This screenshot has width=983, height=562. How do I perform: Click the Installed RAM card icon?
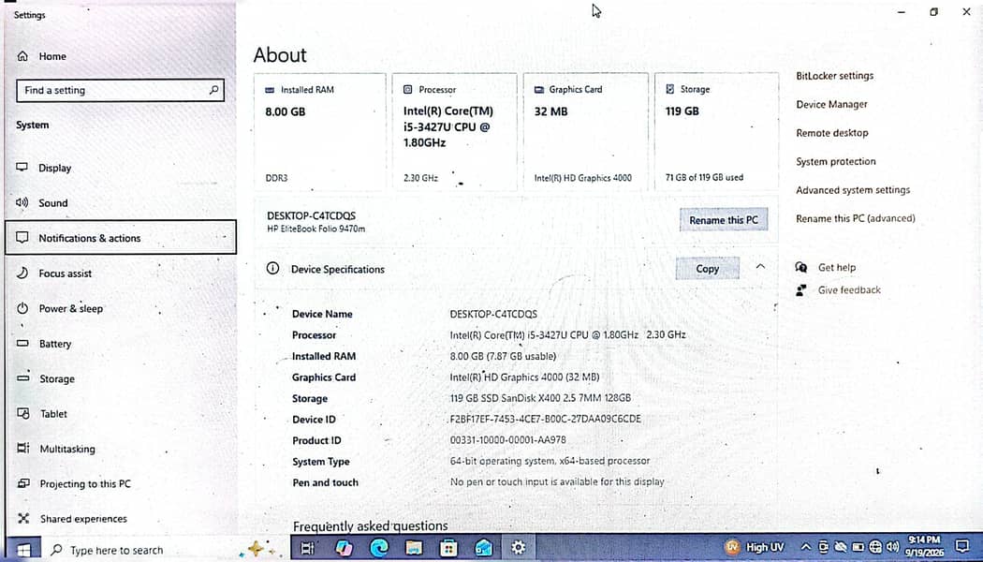pyautogui.click(x=271, y=90)
